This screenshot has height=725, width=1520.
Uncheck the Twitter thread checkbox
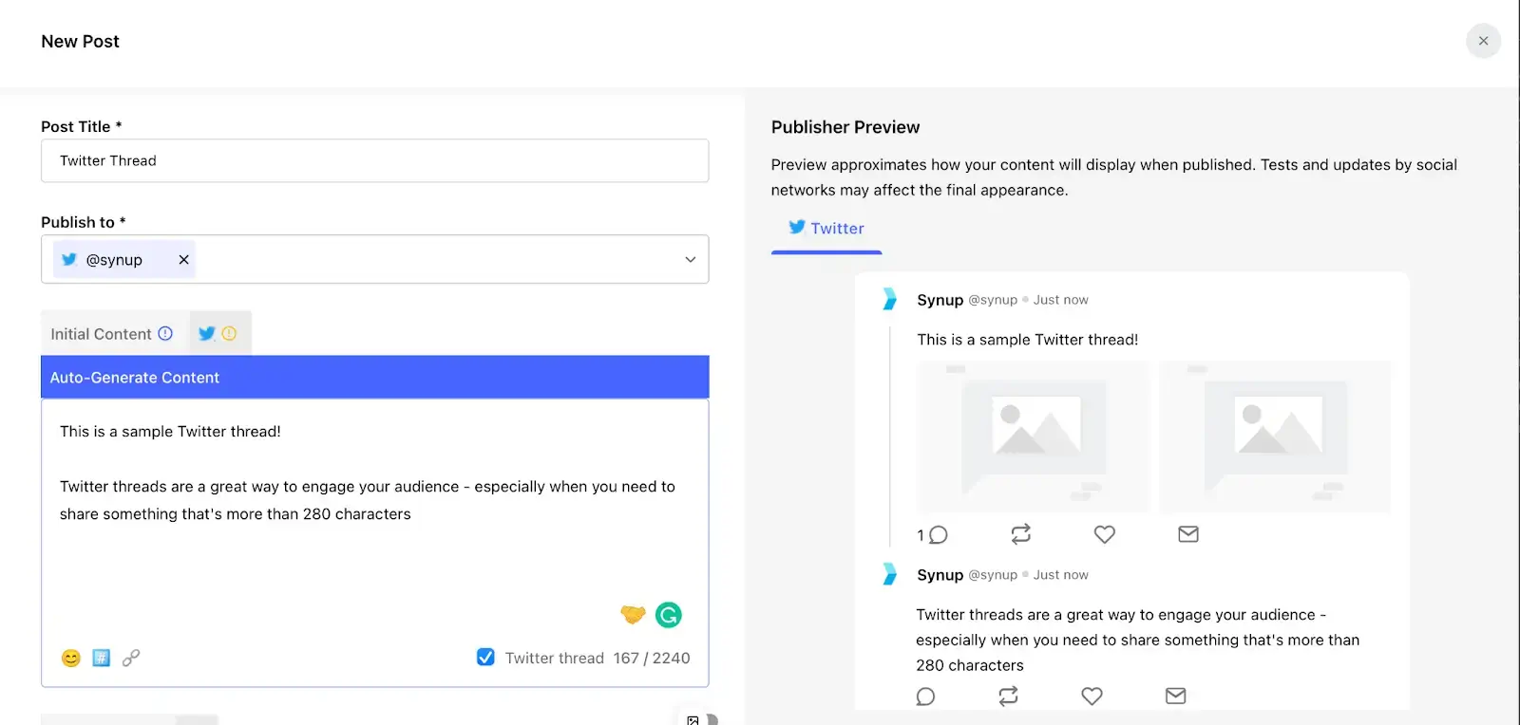click(485, 657)
